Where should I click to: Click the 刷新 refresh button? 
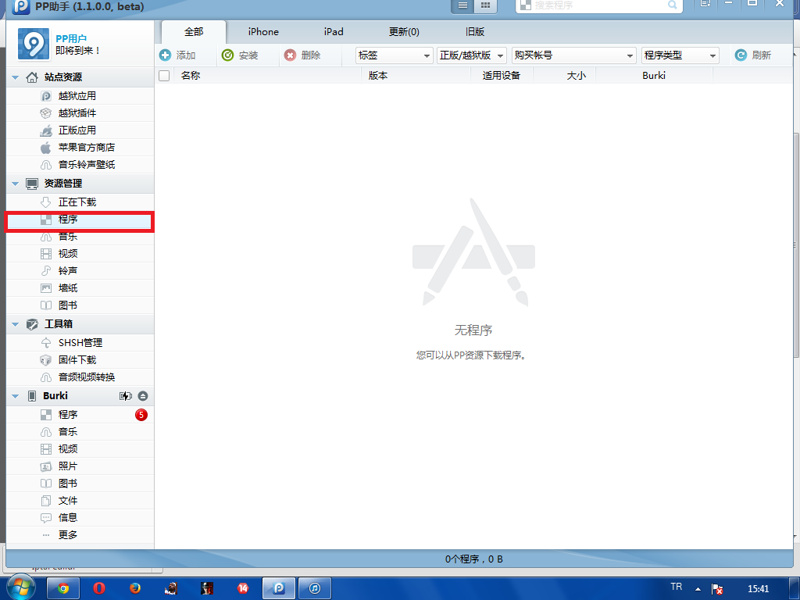pyautogui.click(x=753, y=55)
